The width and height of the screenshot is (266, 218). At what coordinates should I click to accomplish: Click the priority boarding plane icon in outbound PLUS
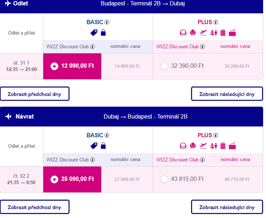tap(203, 32)
